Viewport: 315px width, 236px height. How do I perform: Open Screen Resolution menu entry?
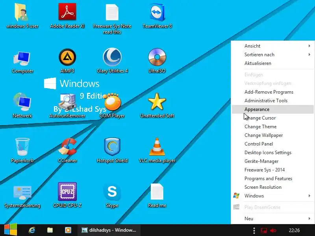(272, 187)
